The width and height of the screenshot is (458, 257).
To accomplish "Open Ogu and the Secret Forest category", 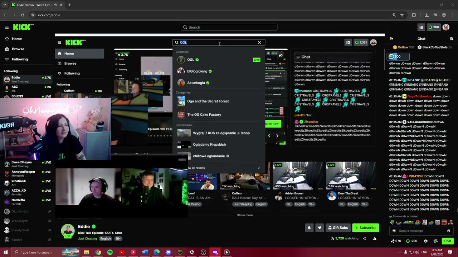I will (x=219, y=101).
